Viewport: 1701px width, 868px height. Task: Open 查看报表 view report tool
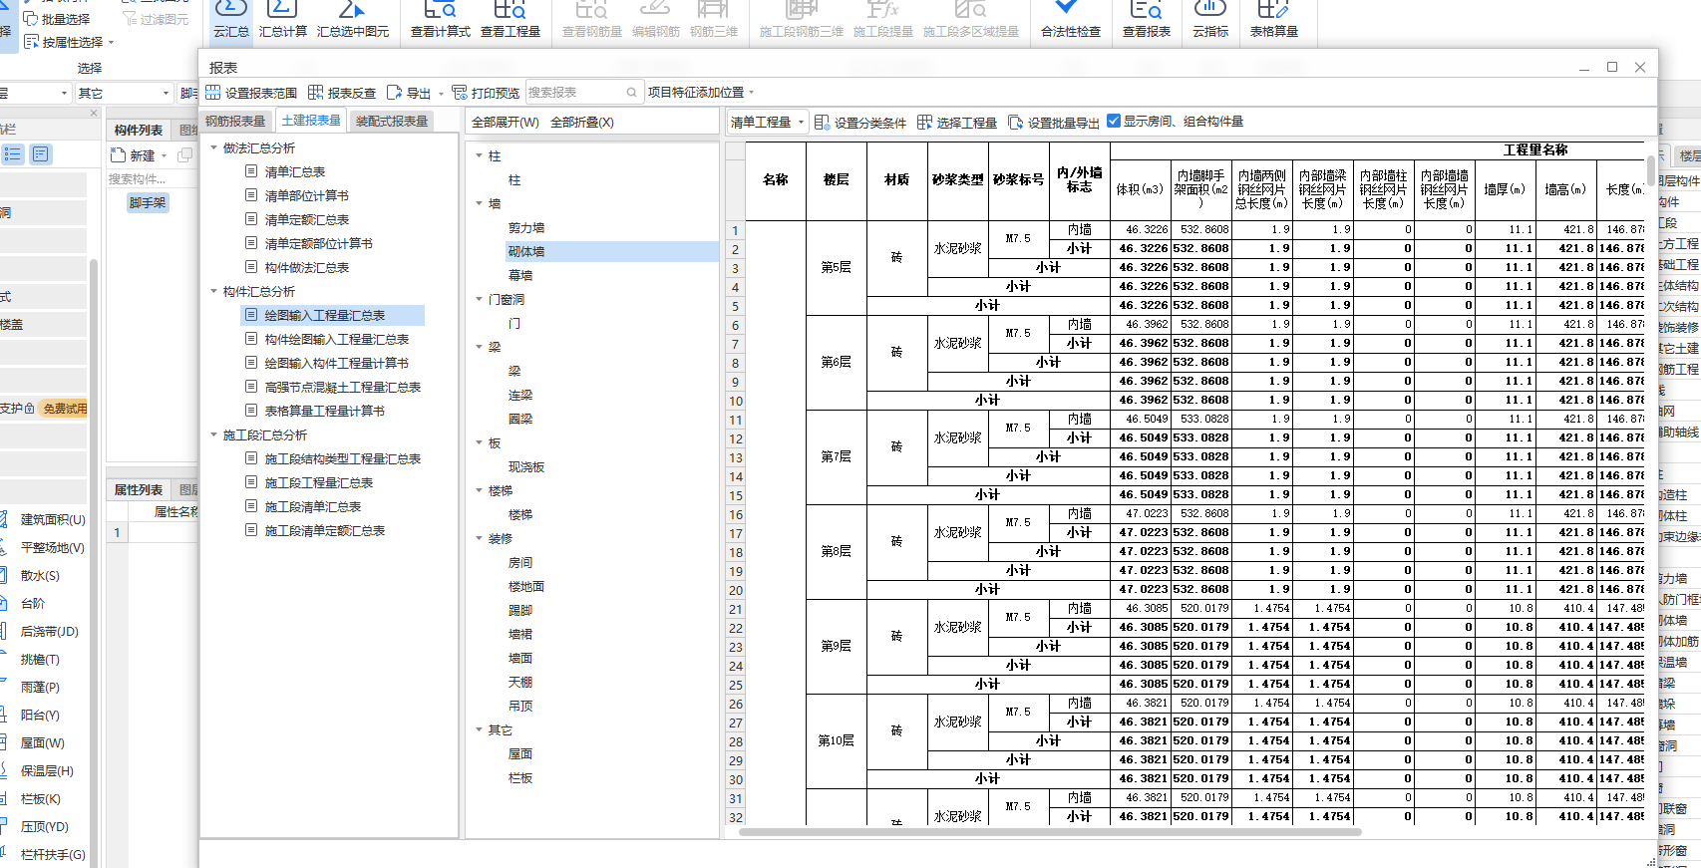coord(1147,20)
